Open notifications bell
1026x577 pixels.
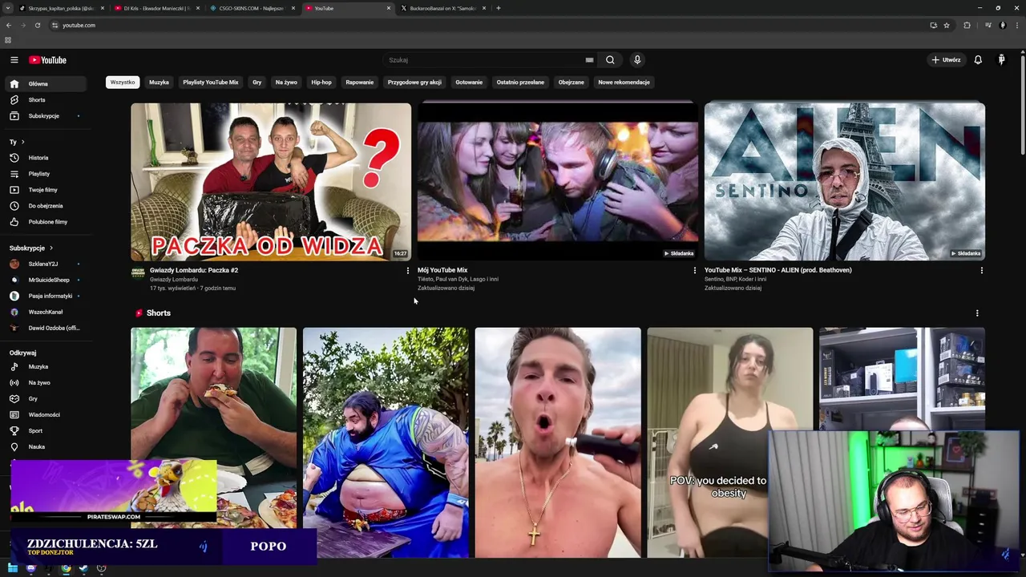pyautogui.click(x=978, y=60)
